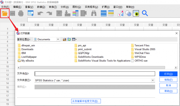The image size is (180, 106).
Task: Click the Go to variable icon
Action: click(67, 13)
